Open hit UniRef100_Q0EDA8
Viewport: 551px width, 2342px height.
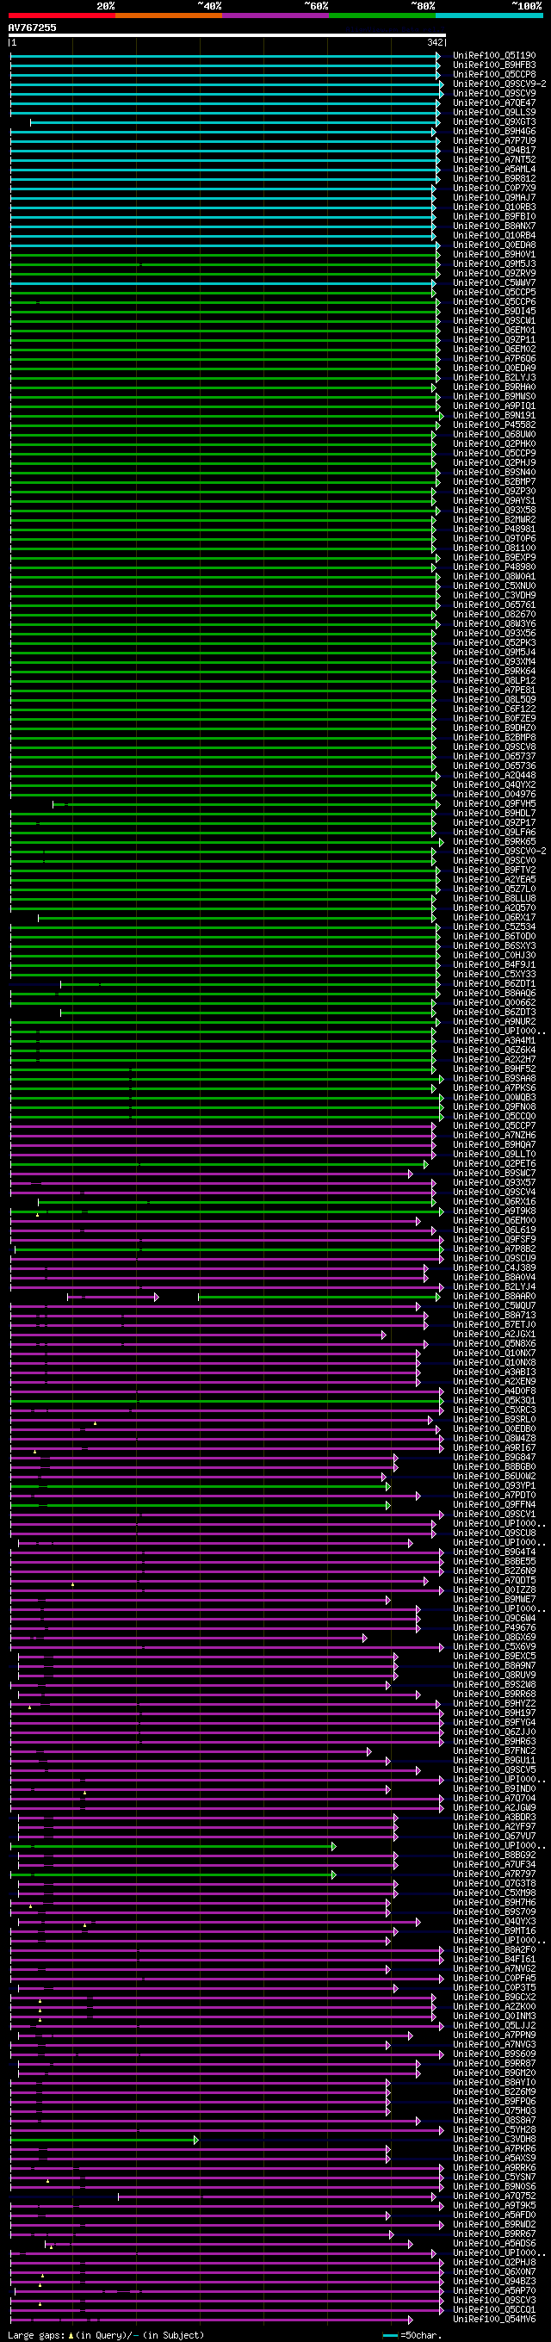coord(493,245)
